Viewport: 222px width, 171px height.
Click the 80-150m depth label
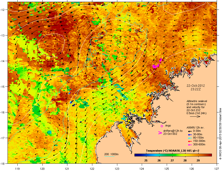point(198,138)
